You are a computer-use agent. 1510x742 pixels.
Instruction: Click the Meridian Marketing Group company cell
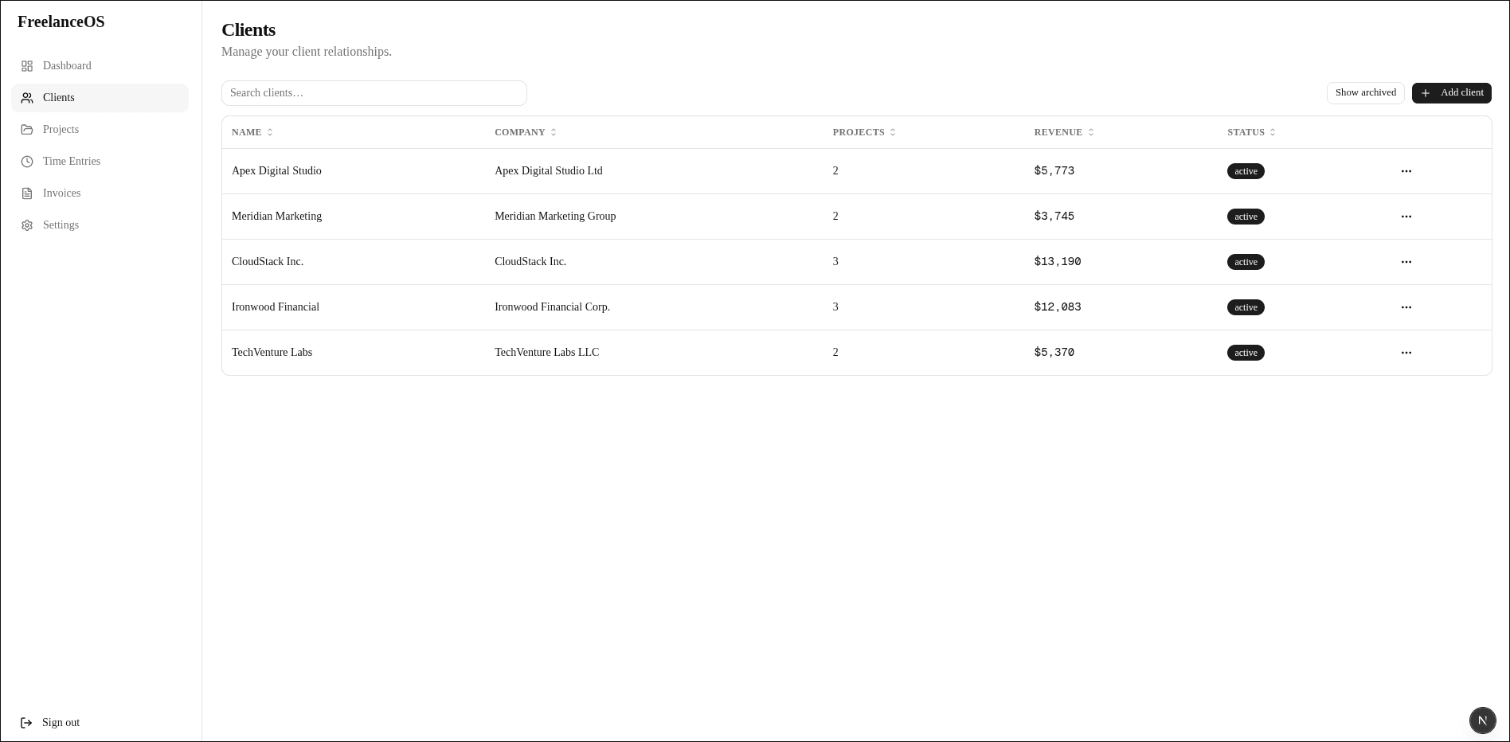click(555, 217)
